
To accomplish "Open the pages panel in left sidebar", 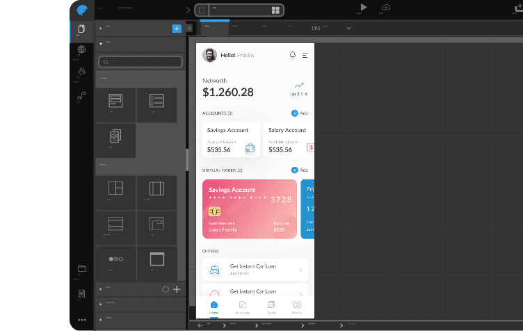I will click(81, 29).
